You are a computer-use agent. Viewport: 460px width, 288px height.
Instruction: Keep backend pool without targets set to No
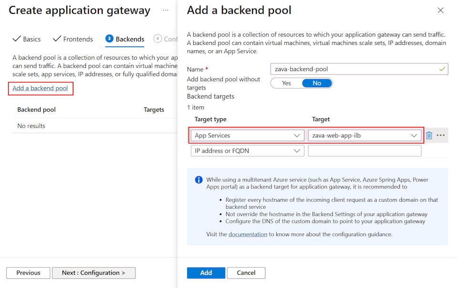click(318, 82)
